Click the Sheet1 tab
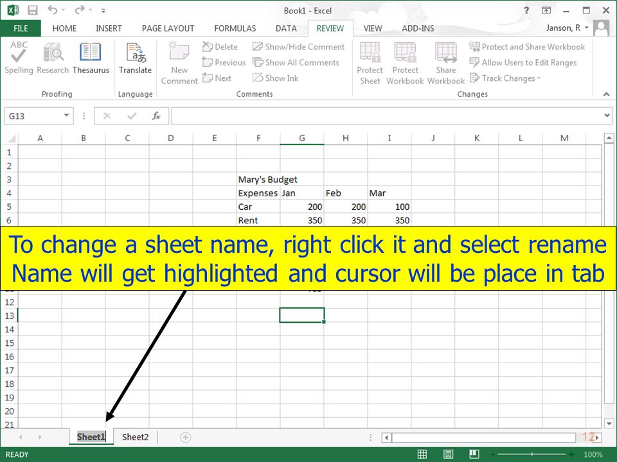The image size is (617, 462). click(x=91, y=437)
